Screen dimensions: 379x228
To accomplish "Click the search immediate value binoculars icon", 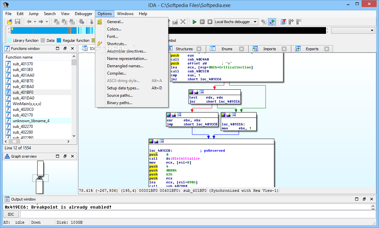I will pos(57,22).
